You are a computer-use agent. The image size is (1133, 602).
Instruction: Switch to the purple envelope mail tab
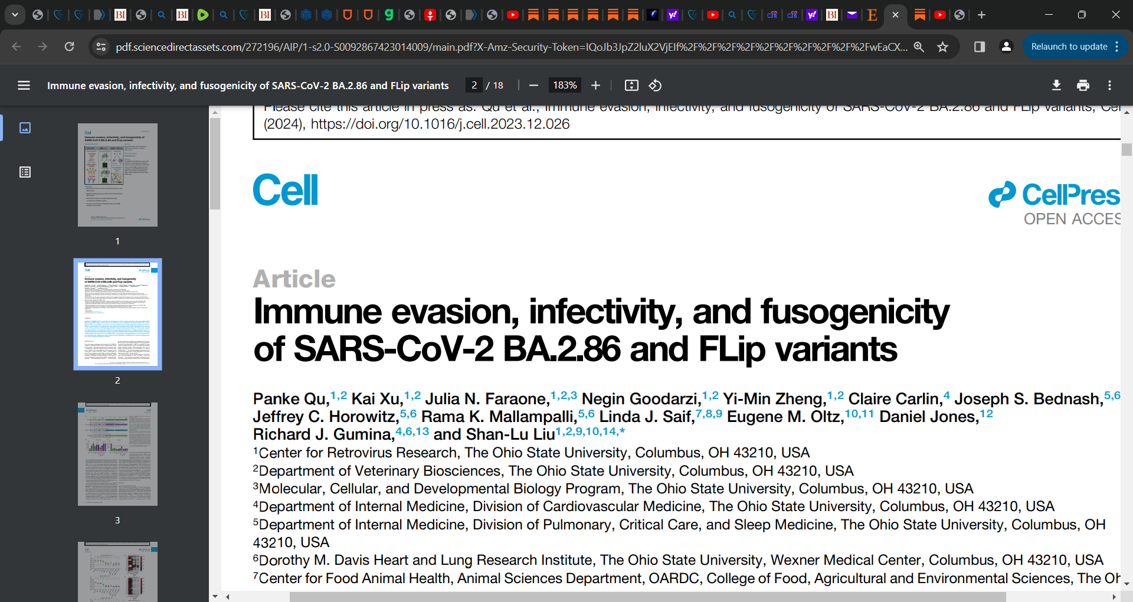pos(852,15)
